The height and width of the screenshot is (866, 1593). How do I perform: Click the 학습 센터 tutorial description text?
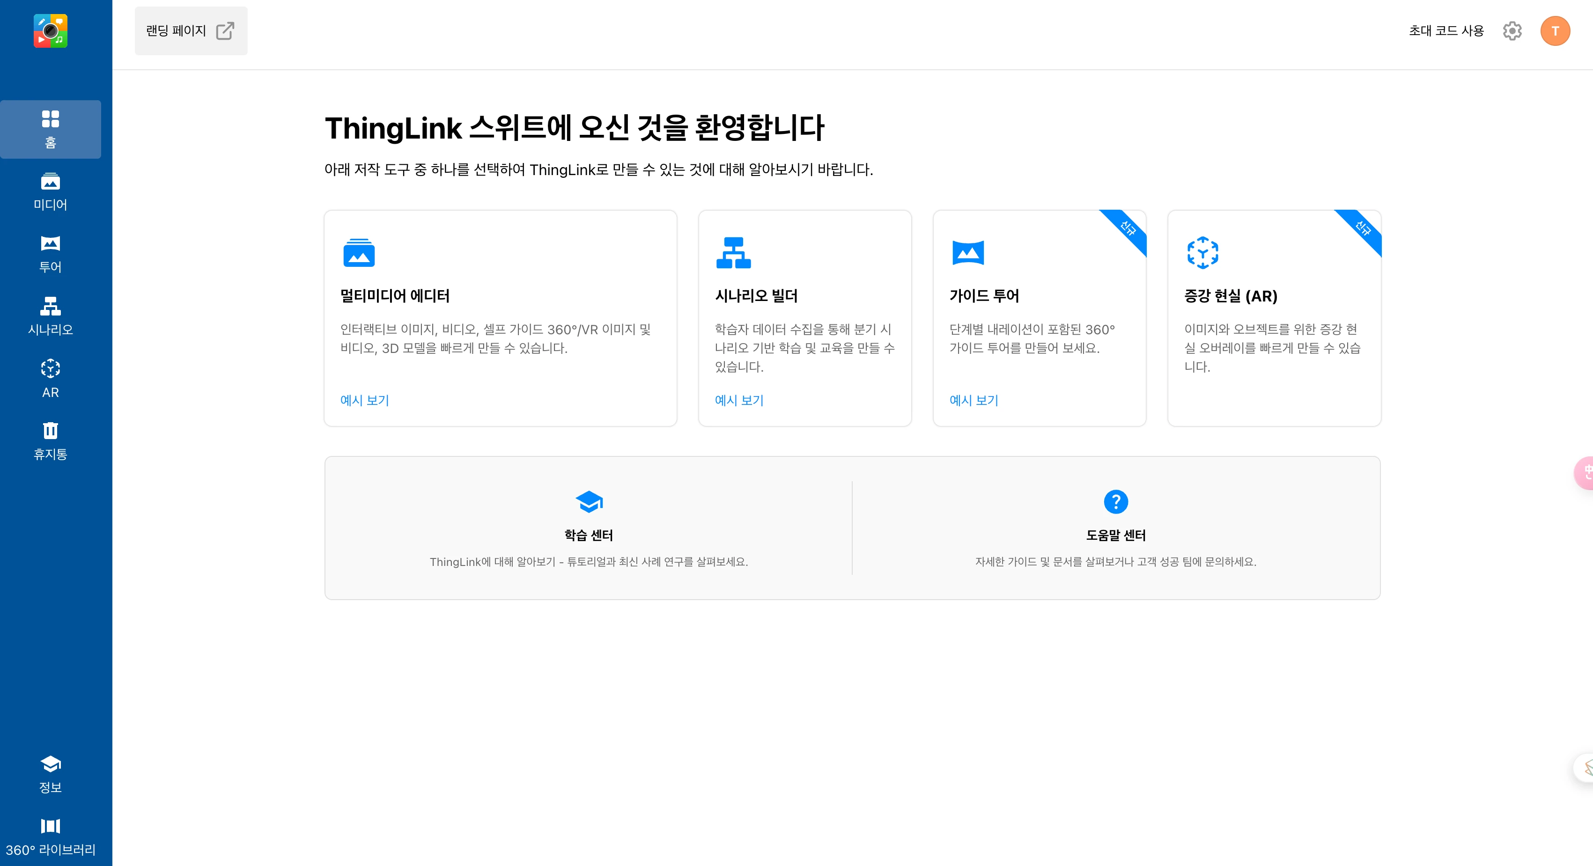point(589,561)
